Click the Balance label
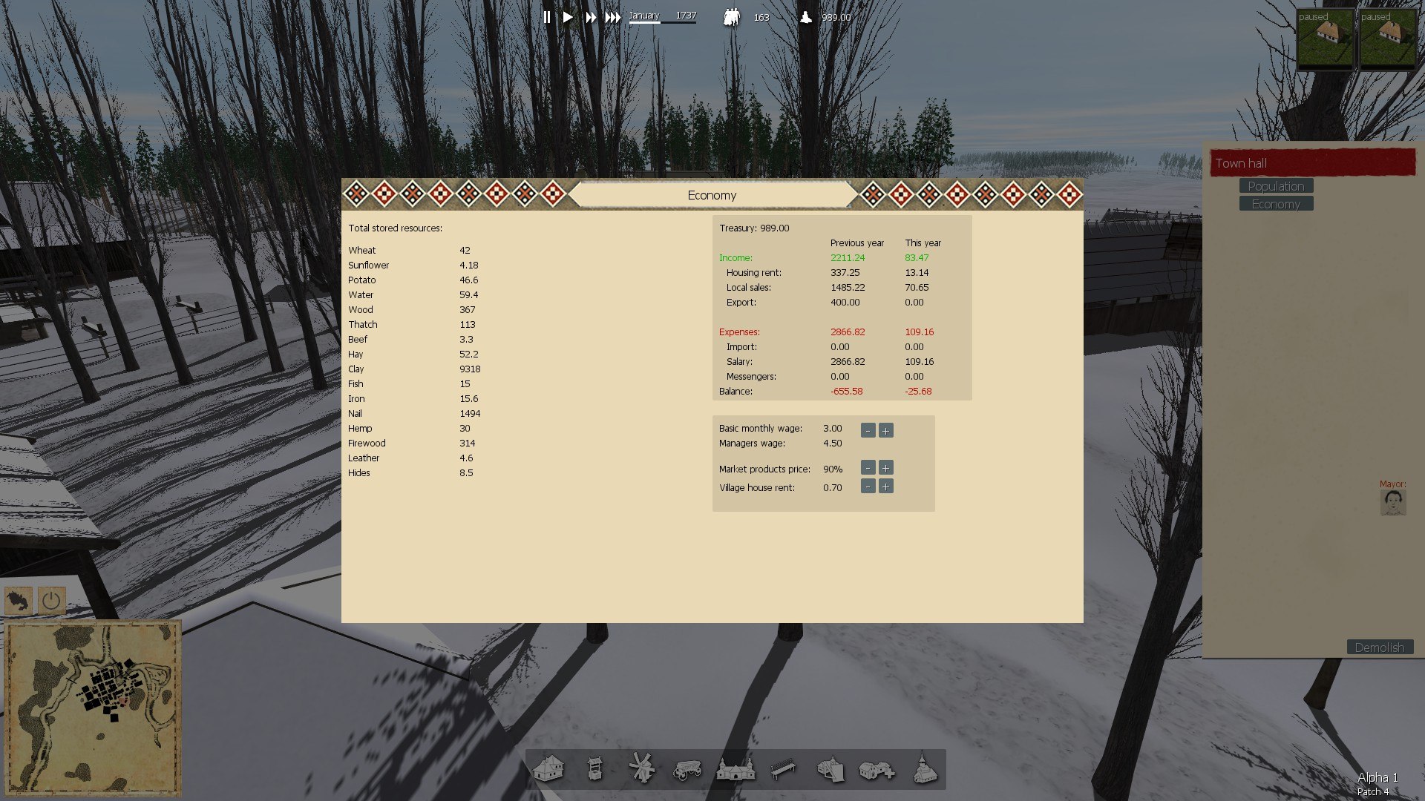 [x=736, y=392]
